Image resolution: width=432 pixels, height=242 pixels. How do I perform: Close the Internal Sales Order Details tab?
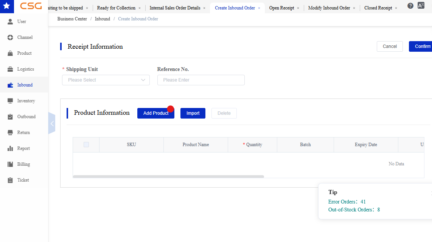(204, 8)
